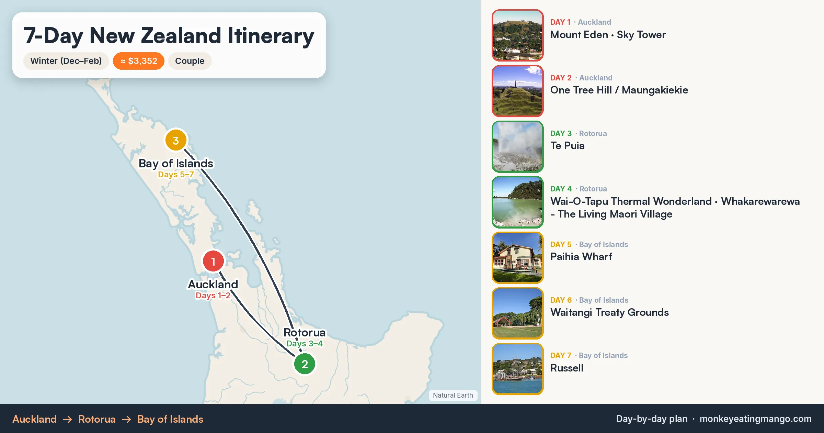Open the One Tree Hill photo thumbnail
Viewport: 824px width, 433px height.
click(x=518, y=91)
